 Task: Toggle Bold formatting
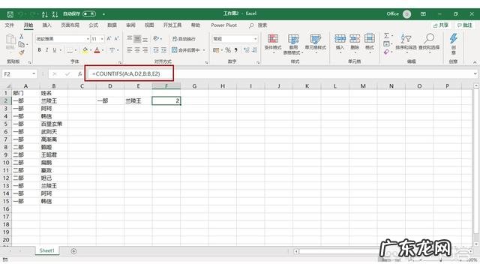[x=39, y=49]
